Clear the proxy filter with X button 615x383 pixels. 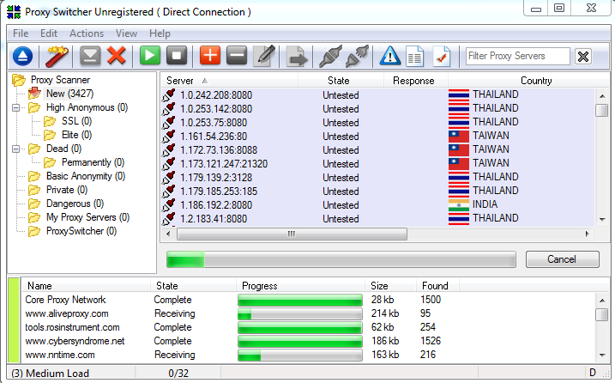pyautogui.click(x=583, y=56)
